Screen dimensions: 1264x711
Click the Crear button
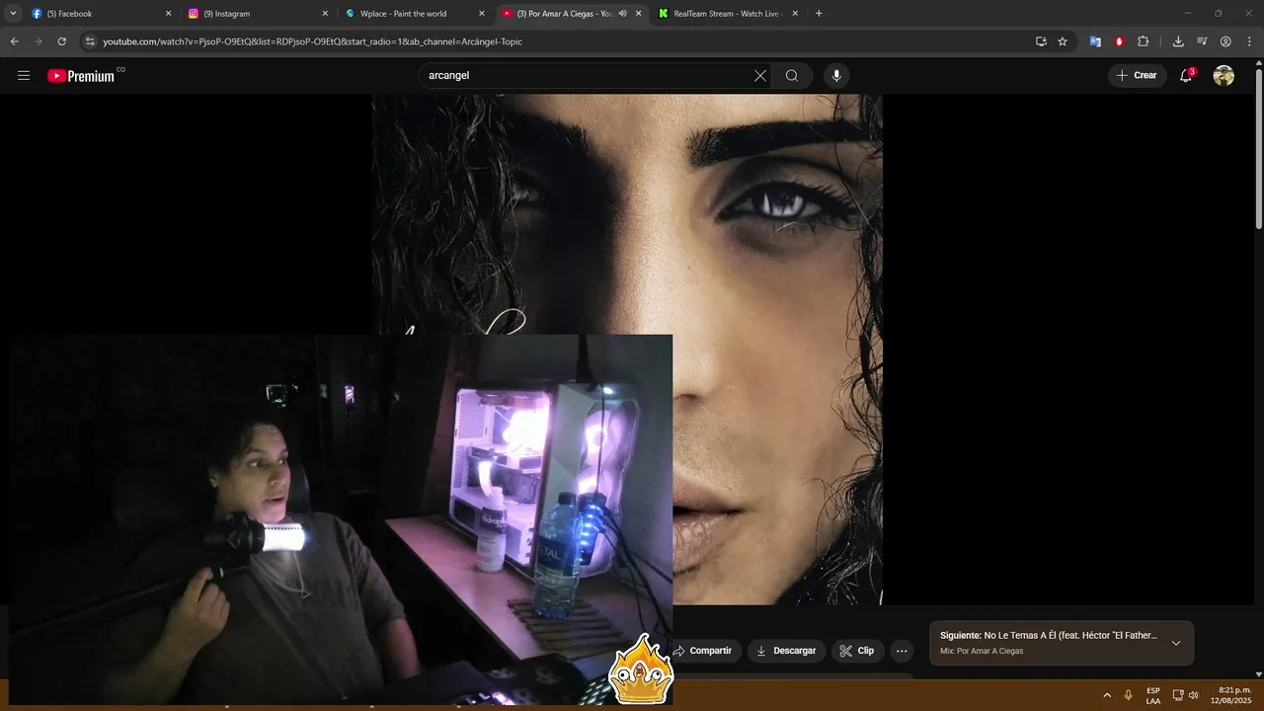click(x=1137, y=76)
